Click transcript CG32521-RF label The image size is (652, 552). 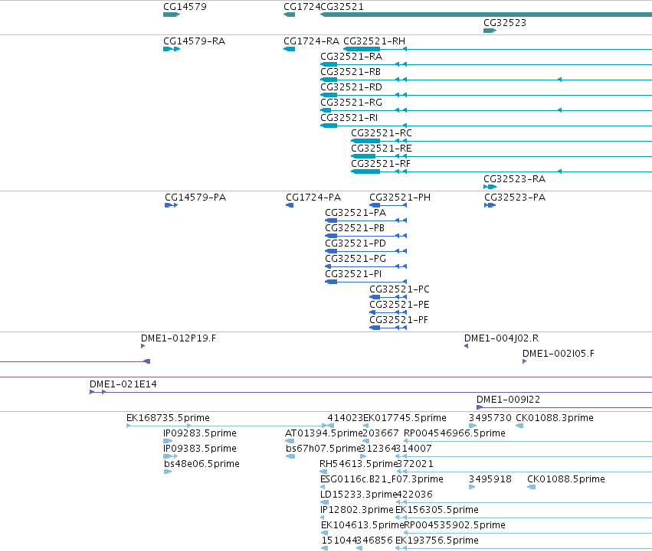[381, 164]
